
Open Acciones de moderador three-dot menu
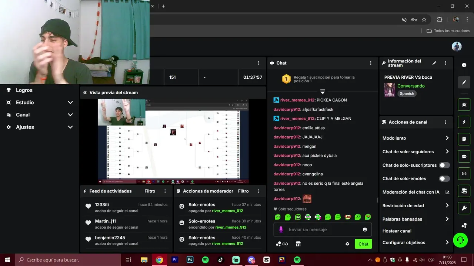click(x=259, y=191)
